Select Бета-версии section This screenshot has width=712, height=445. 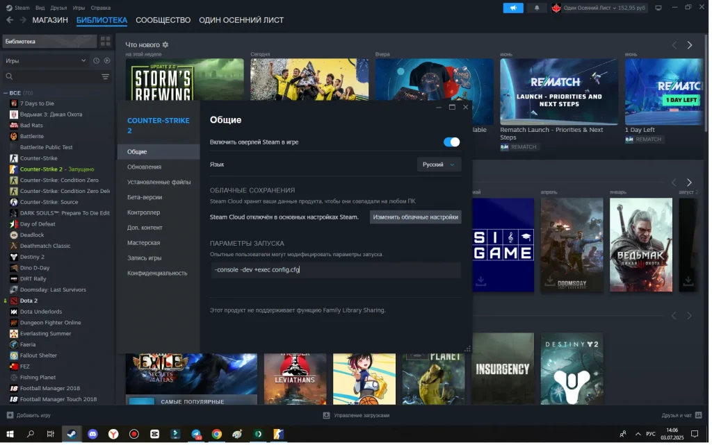[x=145, y=198]
